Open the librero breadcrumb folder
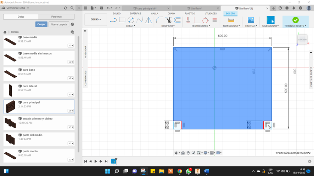 15,32
